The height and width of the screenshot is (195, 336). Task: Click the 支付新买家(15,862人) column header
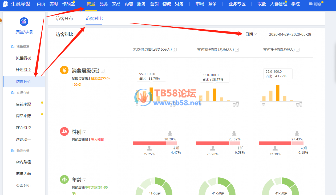[215, 50]
